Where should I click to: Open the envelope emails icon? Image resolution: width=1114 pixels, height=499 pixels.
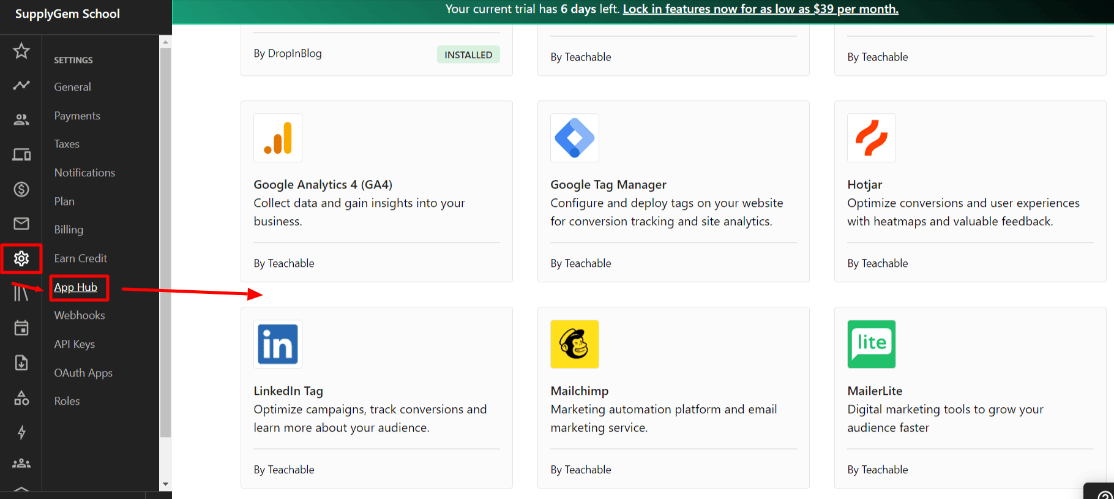[21, 223]
